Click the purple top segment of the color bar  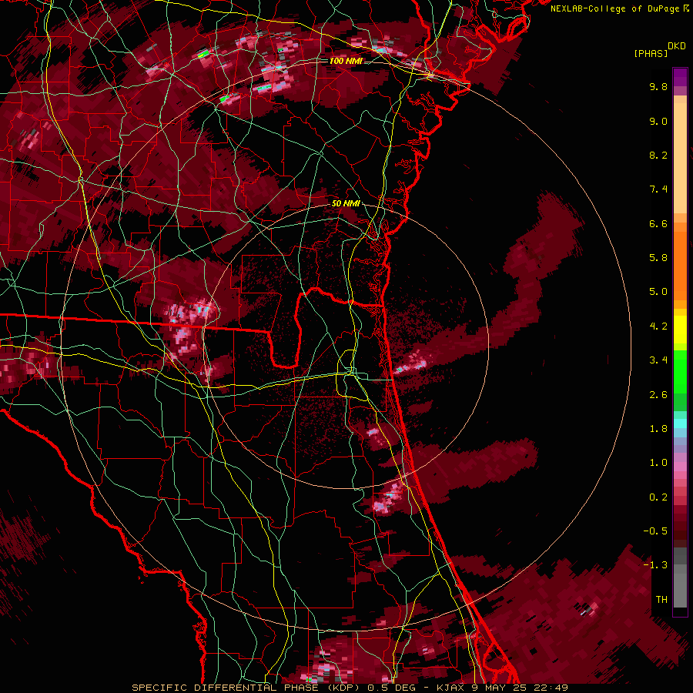pos(680,77)
